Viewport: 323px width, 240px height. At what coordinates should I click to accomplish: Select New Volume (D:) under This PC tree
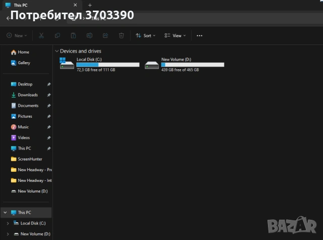click(32, 234)
